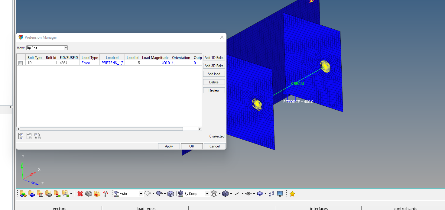
Task: Click the red X delete icon in toolbar
Action: (80, 194)
